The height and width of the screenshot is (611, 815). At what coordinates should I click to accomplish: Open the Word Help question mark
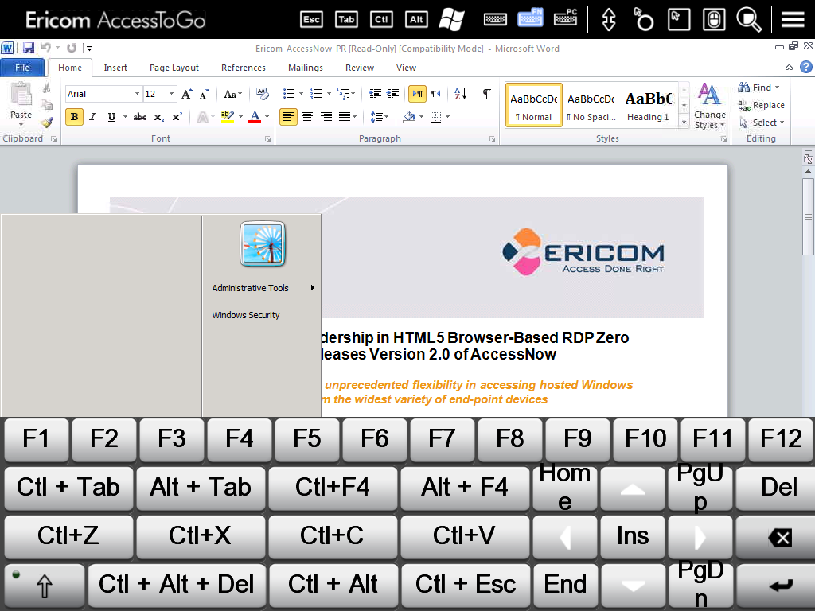(805, 67)
